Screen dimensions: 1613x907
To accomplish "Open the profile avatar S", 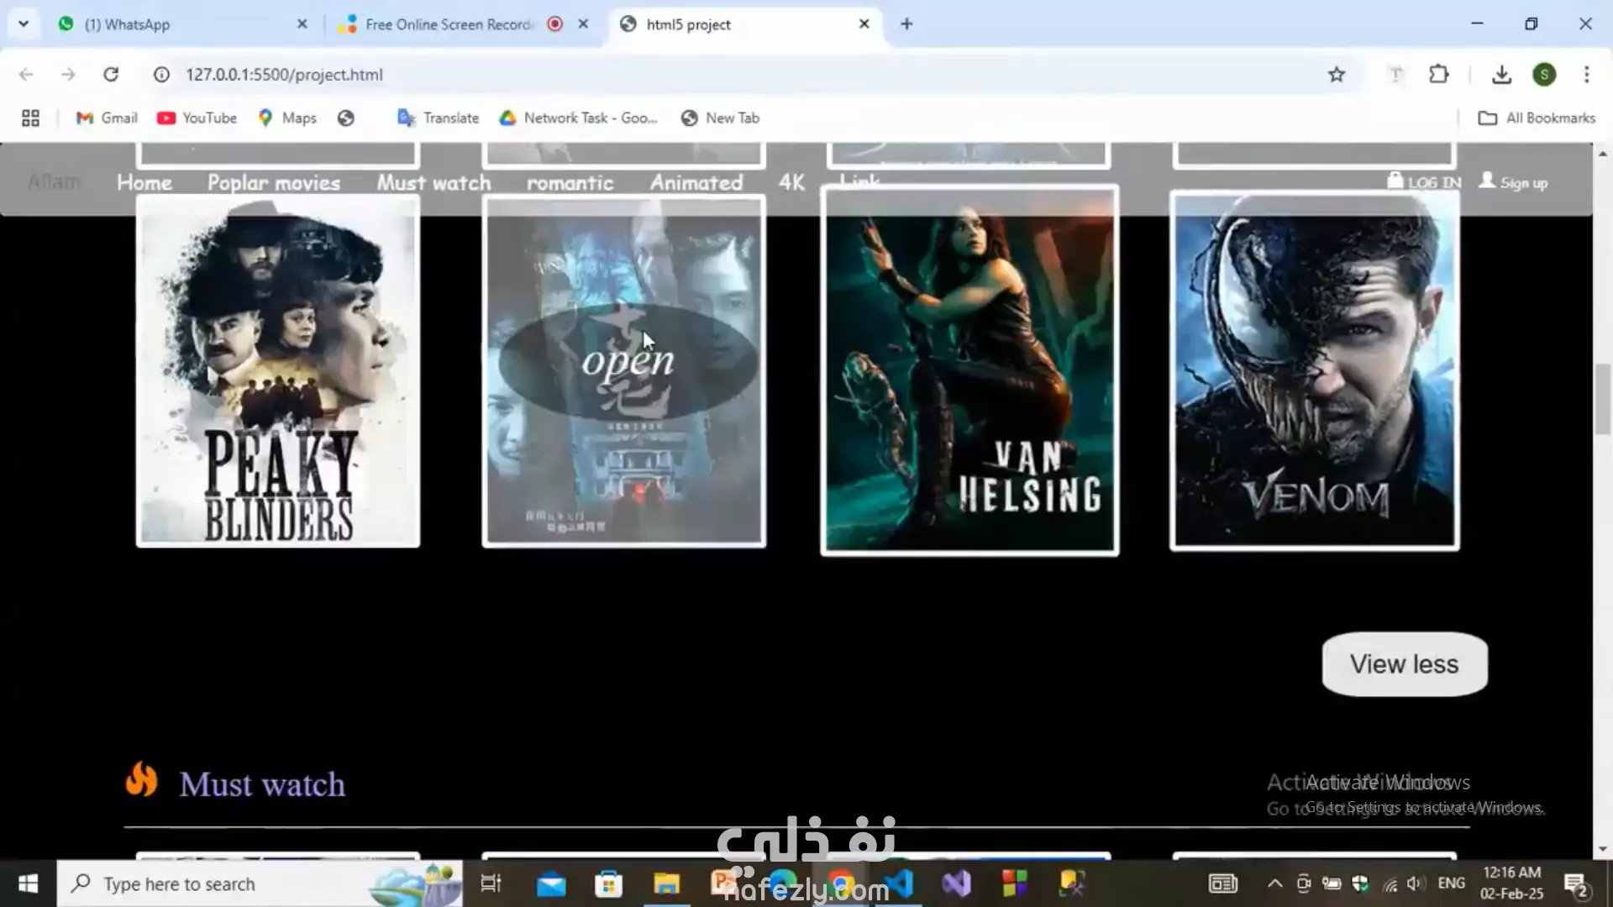I will pyautogui.click(x=1544, y=75).
